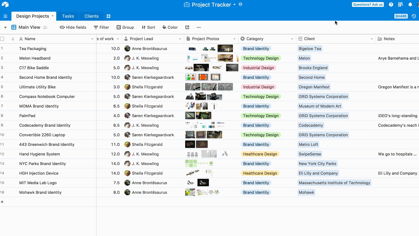Image resolution: width=419 pixels, height=236 pixels.
Task: Open the Group options
Action: click(x=125, y=27)
